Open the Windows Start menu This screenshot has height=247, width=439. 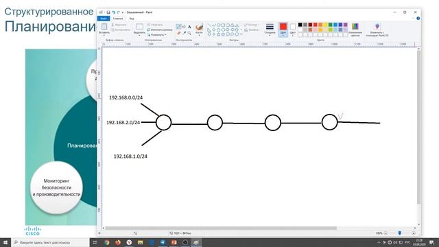[x=5, y=242]
